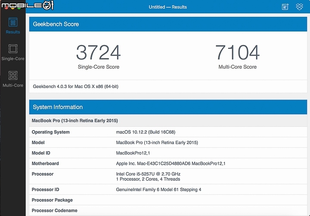Click the 7104 multi-core score value
310x216 pixels.
tap(237, 53)
